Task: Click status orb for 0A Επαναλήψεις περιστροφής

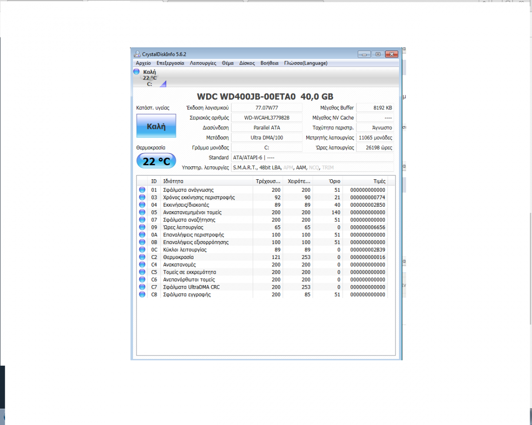Action: (x=142, y=235)
